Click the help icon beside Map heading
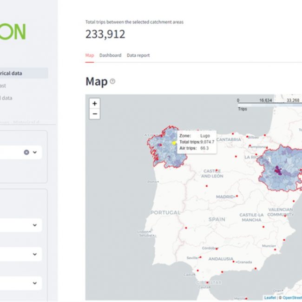Screen dimensions: 302x302 pyautogui.click(x=112, y=81)
